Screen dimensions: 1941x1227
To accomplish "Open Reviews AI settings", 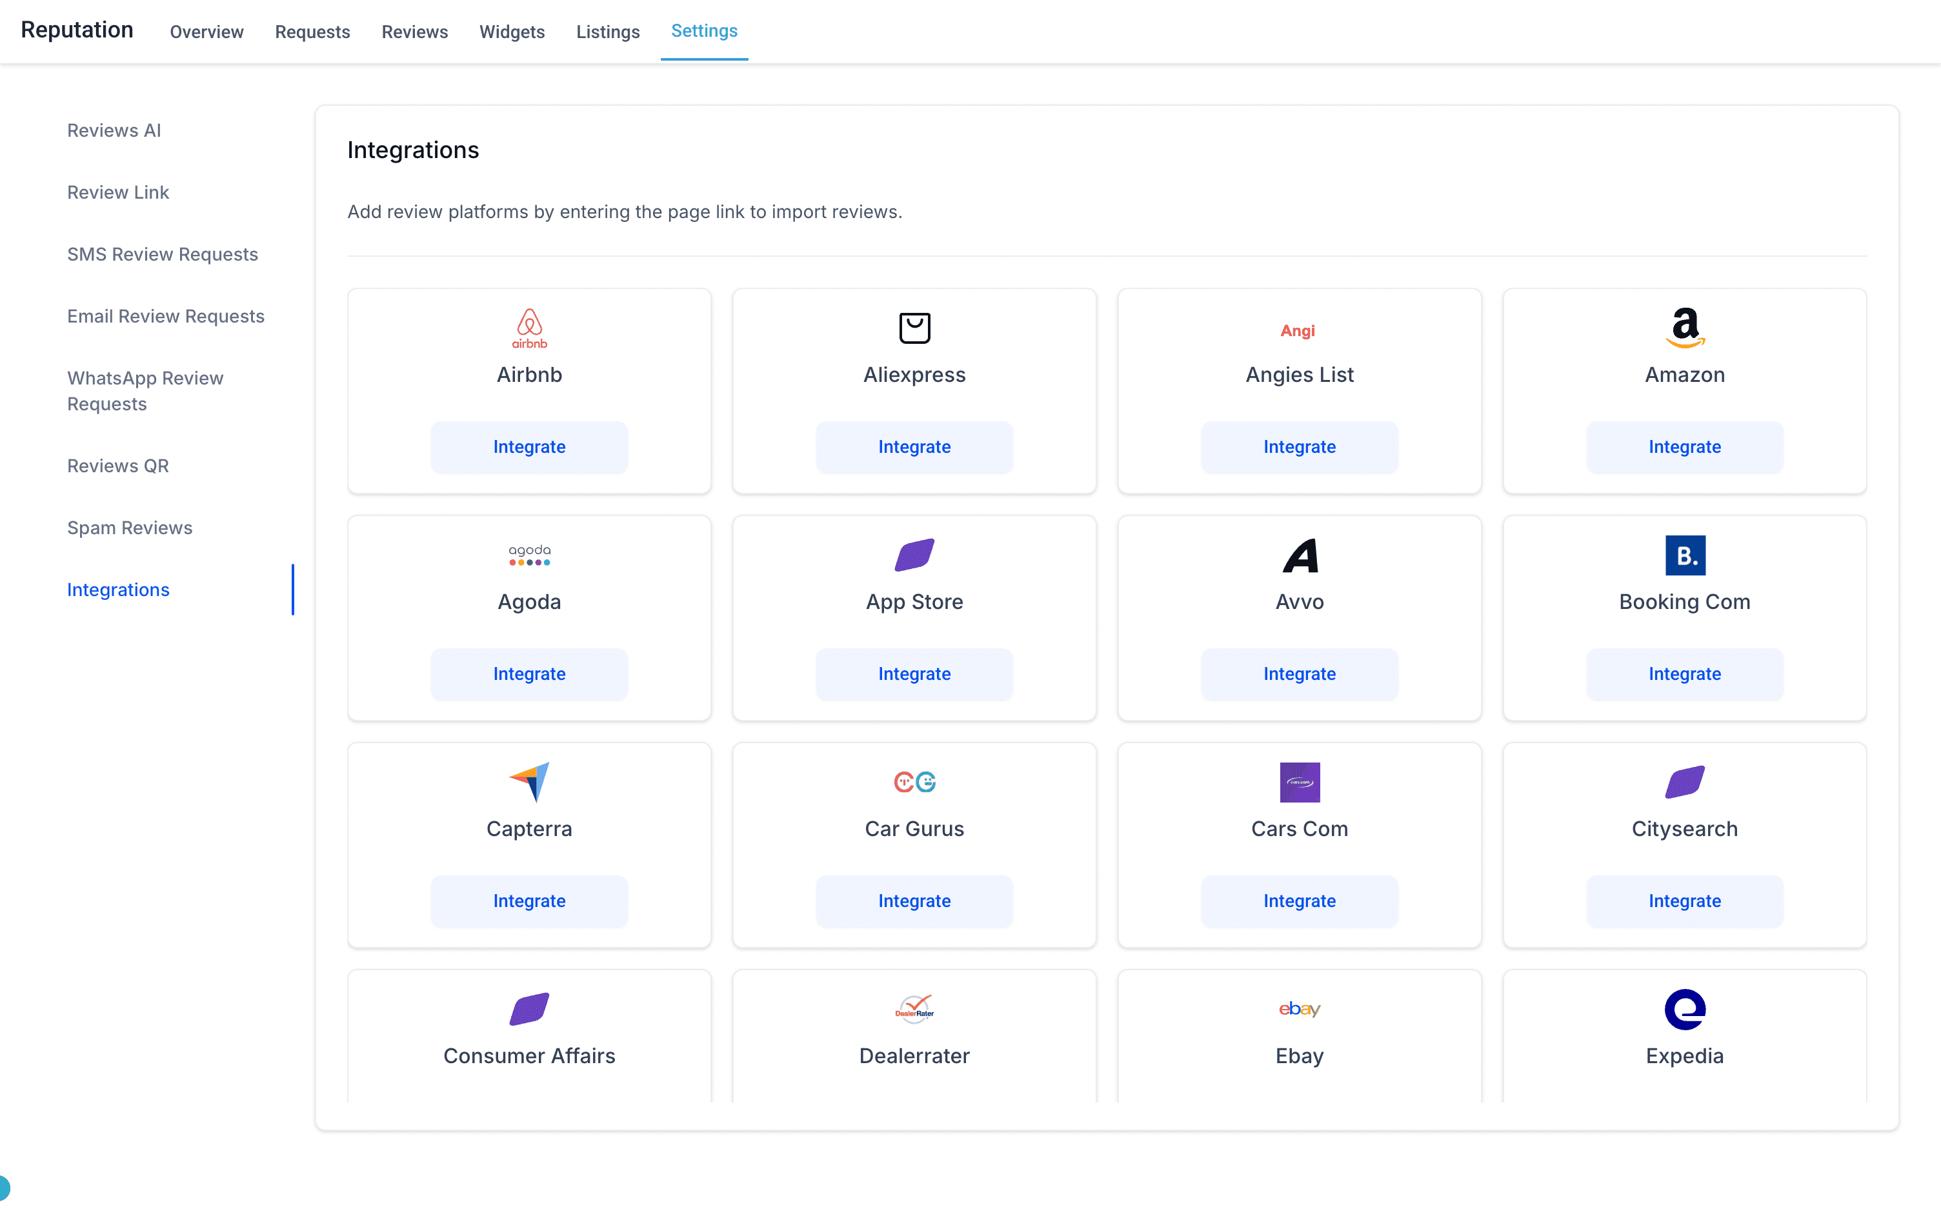I will point(114,130).
